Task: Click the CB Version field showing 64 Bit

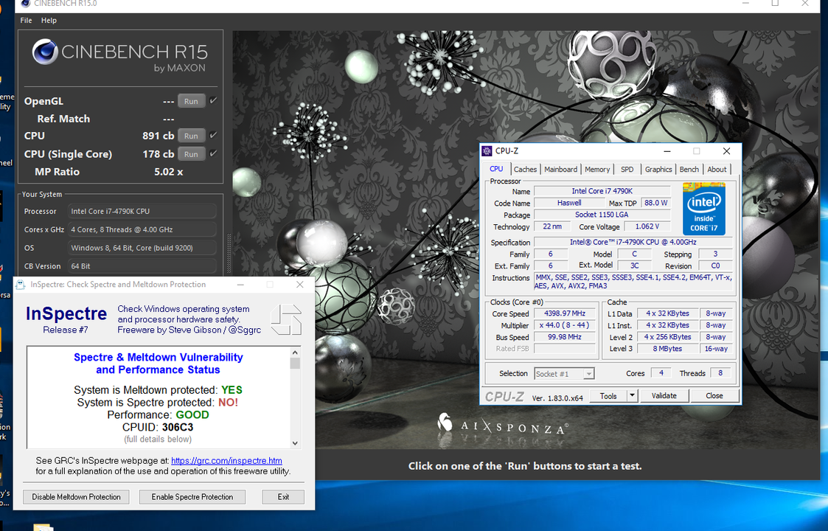Action: tap(142, 266)
